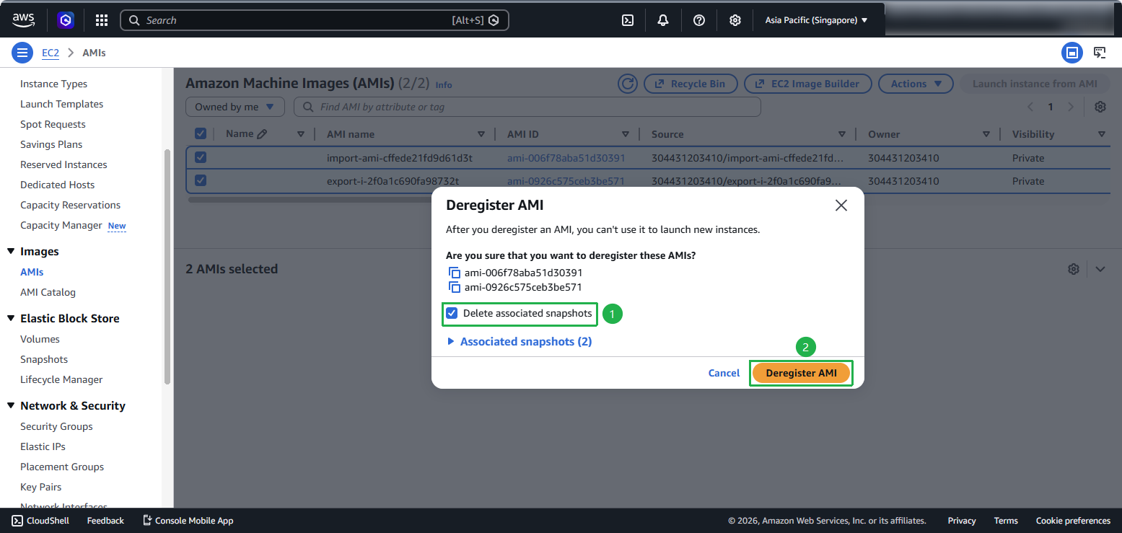Open the Source column sort arrow
Viewport: 1122px width, 533px height.
(x=842, y=134)
